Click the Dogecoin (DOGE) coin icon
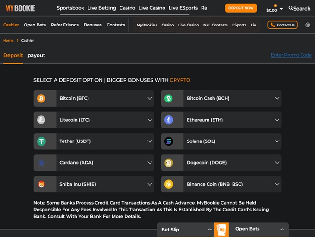The height and width of the screenshot is (237, 315). [x=169, y=163]
